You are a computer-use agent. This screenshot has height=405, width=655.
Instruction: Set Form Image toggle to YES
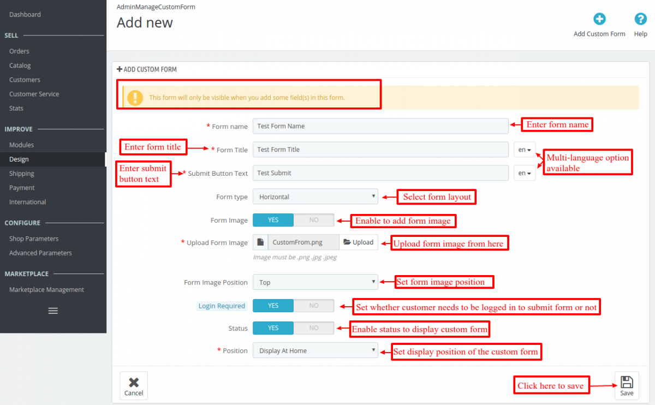tap(273, 220)
